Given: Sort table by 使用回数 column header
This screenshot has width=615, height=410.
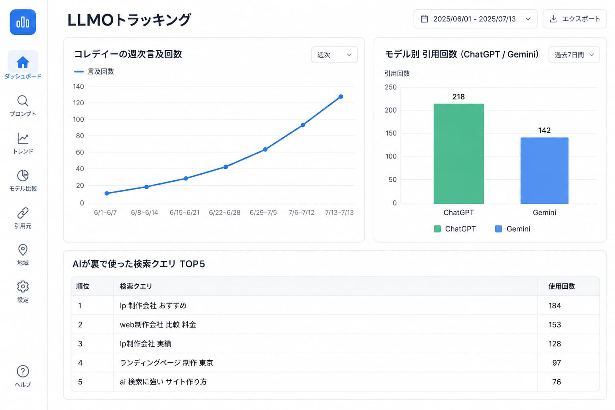Looking at the screenshot, I should tap(562, 286).
